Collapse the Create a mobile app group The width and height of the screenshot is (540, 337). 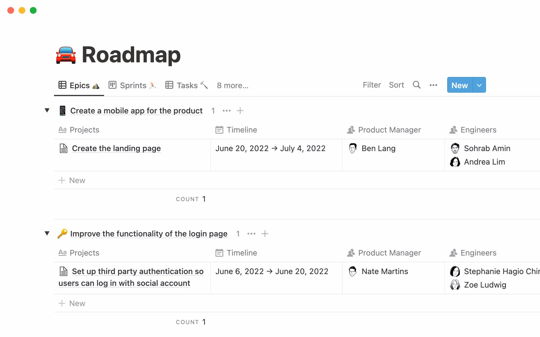pos(47,110)
